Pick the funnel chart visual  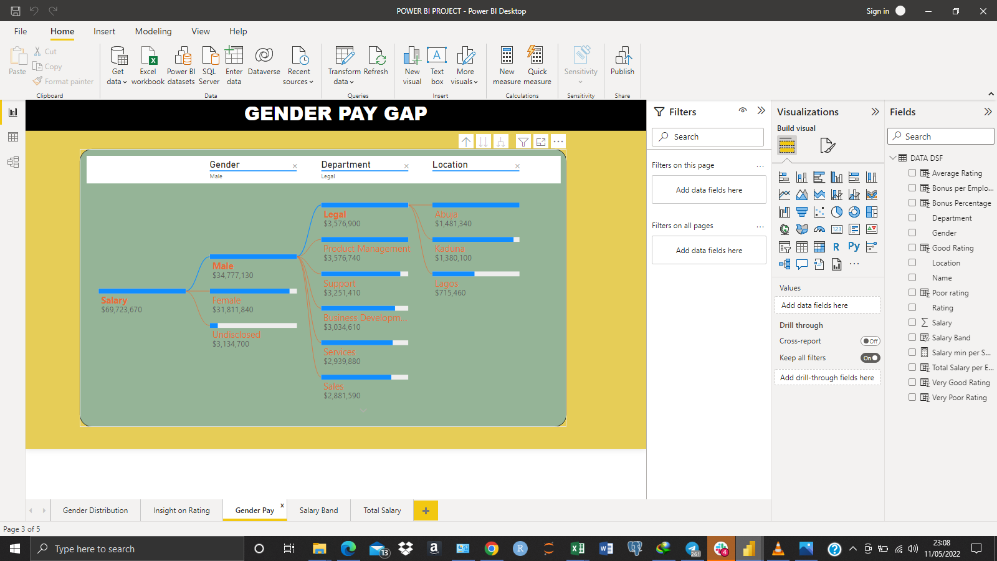click(x=802, y=212)
